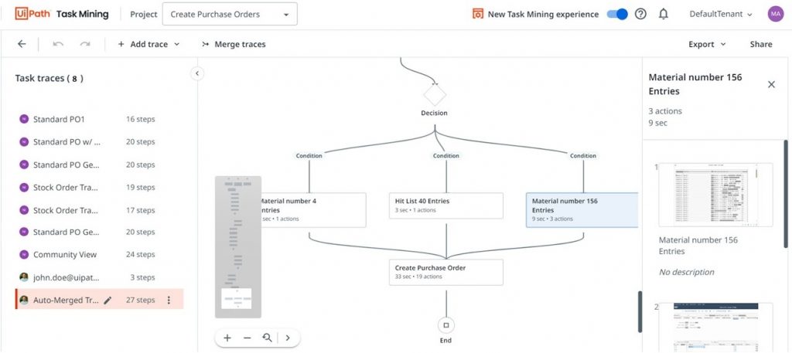Open the second action screenshot thumbnail
This screenshot has width=792, height=353.
coord(715,328)
